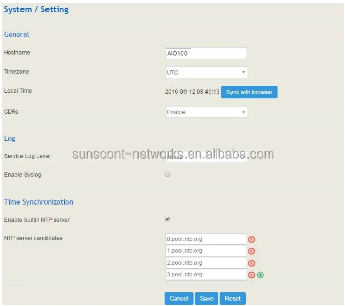The width and height of the screenshot is (345, 306).
Task: Add a new NTP server candidate
Action: pyautogui.click(x=260, y=275)
